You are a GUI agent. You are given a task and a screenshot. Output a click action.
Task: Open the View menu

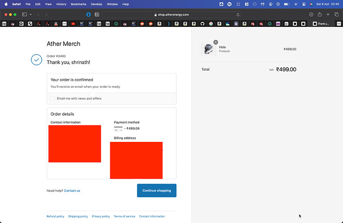pyautogui.click(x=48, y=4)
